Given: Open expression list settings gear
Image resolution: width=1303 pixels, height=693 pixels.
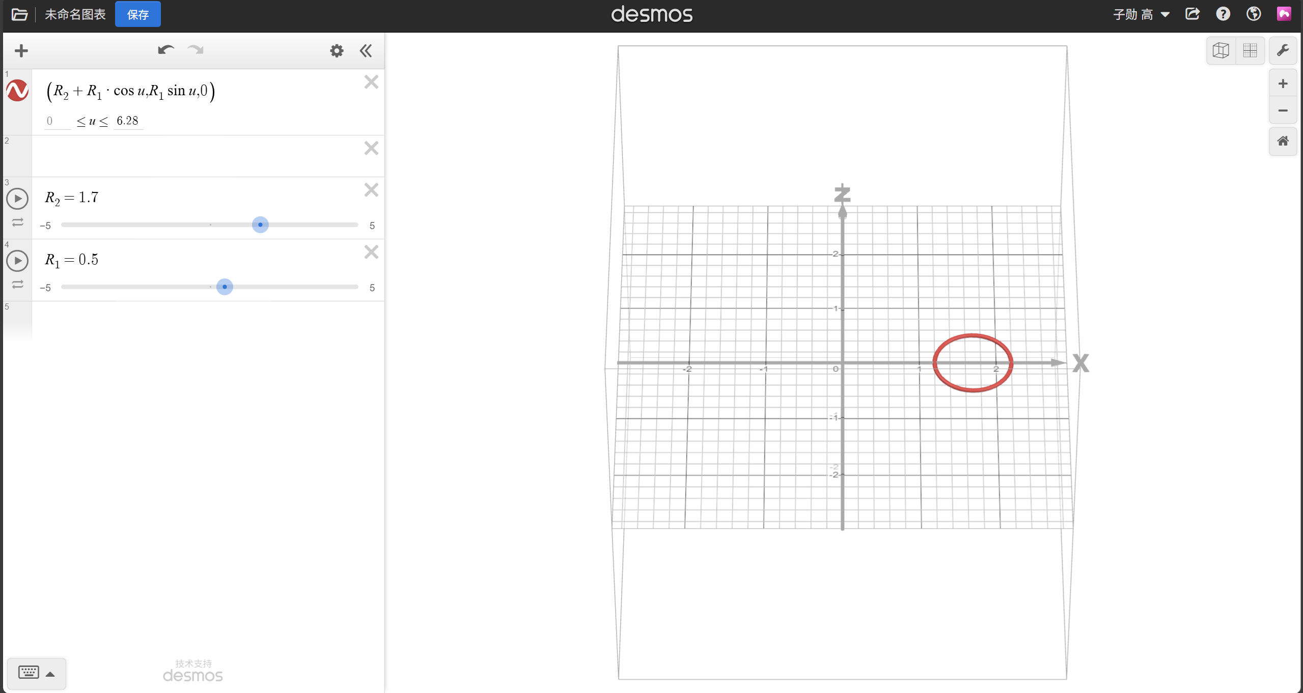Looking at the screenshot, I should 337,51.
